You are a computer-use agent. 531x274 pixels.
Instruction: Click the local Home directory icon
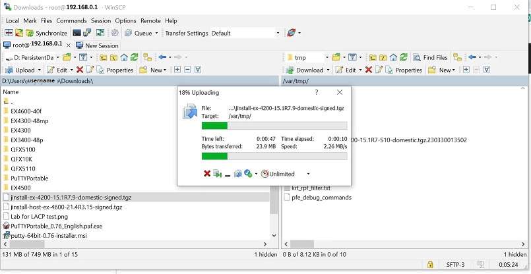(124, 57)
